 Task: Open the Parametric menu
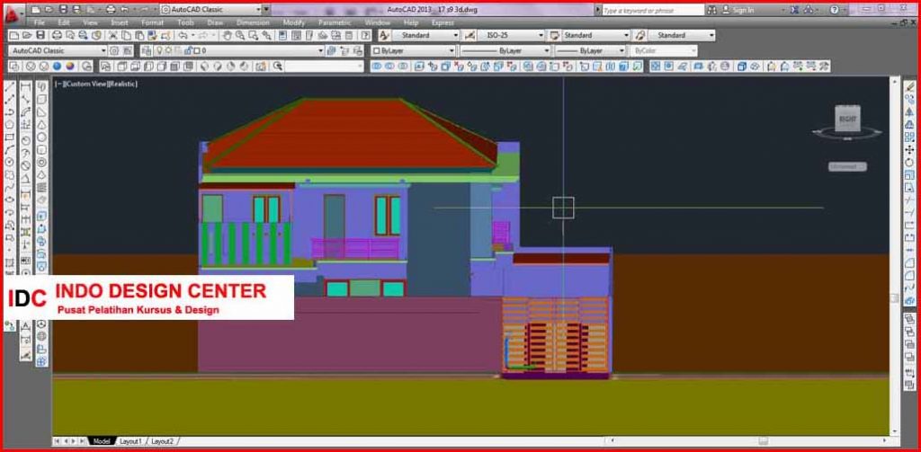tap(335, 22)
